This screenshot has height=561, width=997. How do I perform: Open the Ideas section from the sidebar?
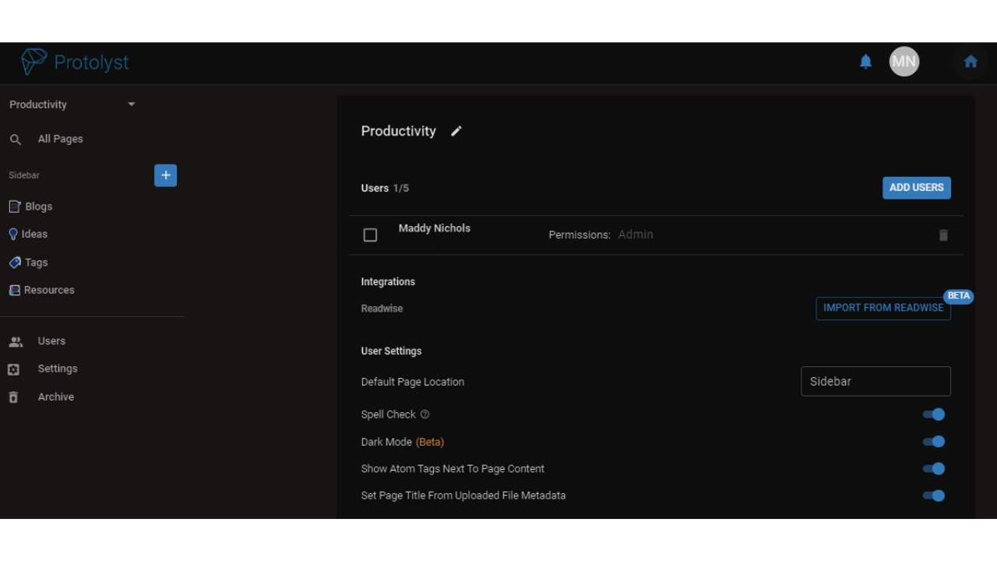point(15,234)
